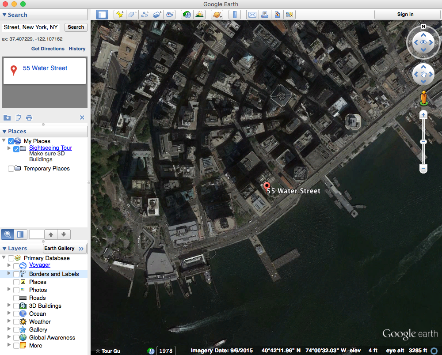This screenshot has height=355, width=442.
Task: Uncheck the Sightseeing Tour checkbox
Action: pyautogui.click(x=16, y=149)
